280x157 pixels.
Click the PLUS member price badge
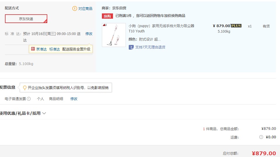click(236, 26)
